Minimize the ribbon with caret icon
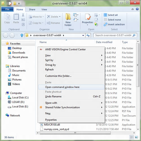The height and width of the screenshot is (141, 141). point(133,9)
